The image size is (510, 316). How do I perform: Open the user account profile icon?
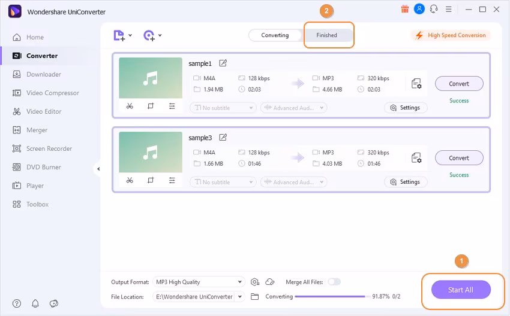(x=419, y=9)
